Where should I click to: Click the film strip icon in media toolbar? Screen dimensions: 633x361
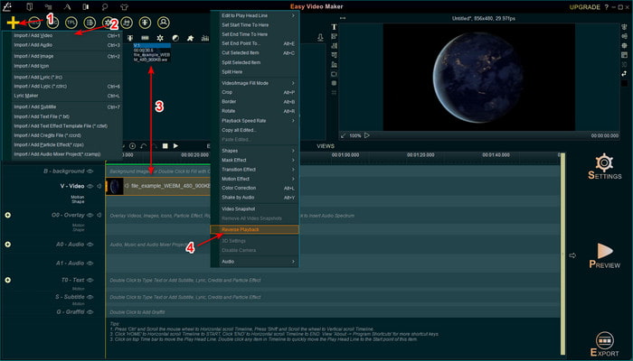click(145, 38)
